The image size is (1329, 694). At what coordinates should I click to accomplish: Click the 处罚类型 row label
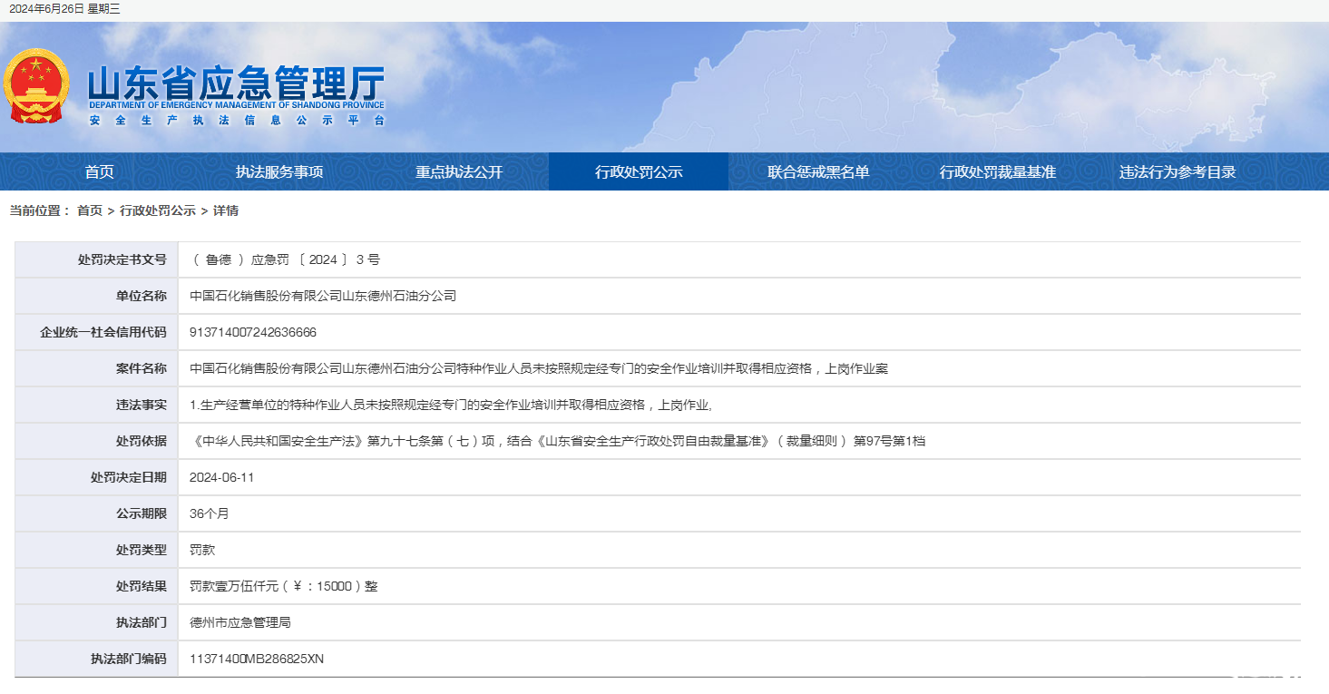[x=142, y=550]
